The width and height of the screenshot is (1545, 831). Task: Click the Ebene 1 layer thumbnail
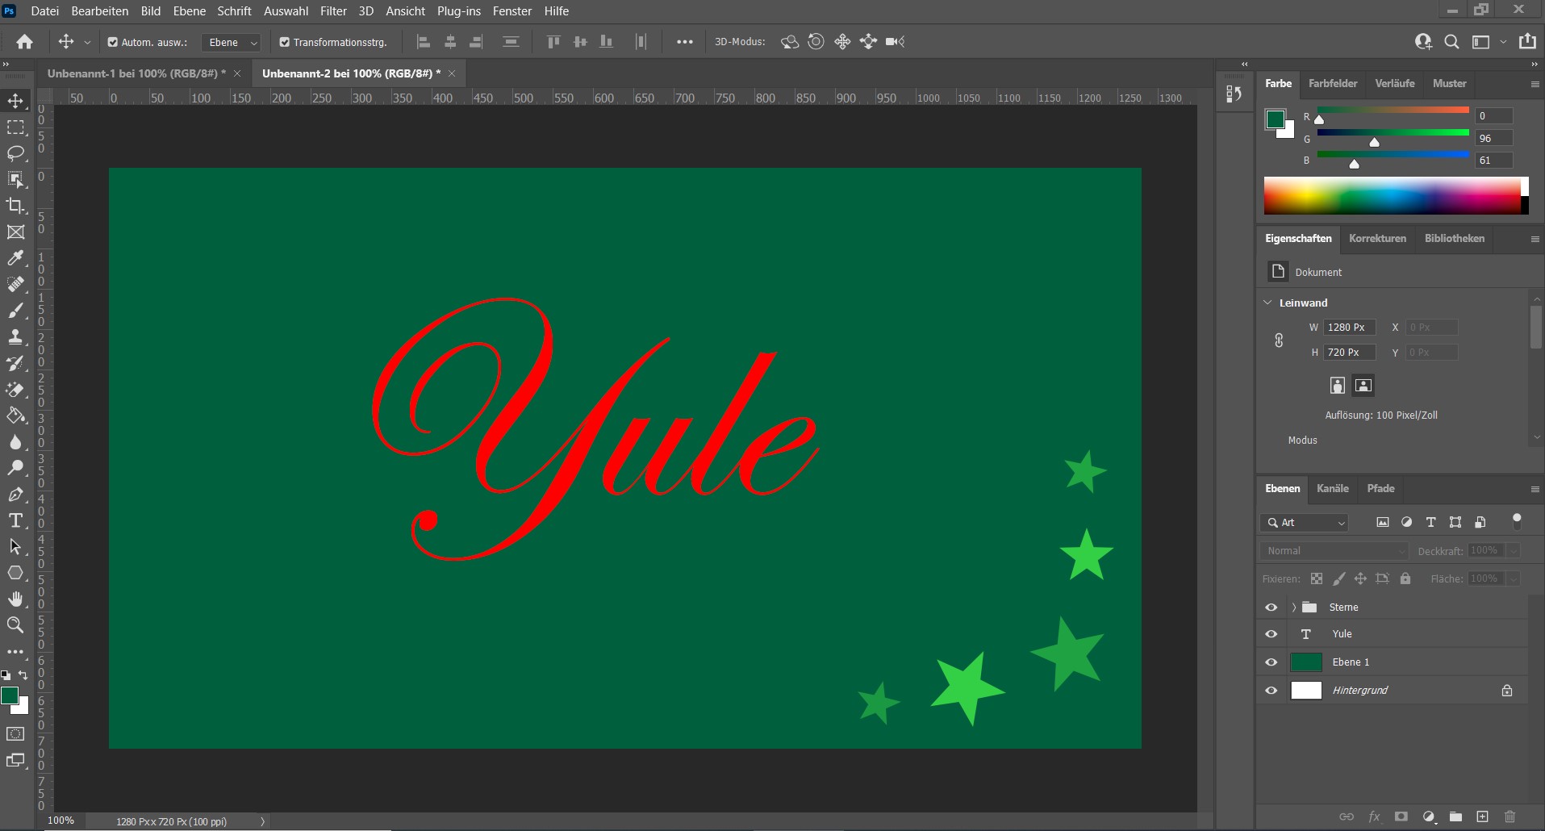coord(1306,662)
